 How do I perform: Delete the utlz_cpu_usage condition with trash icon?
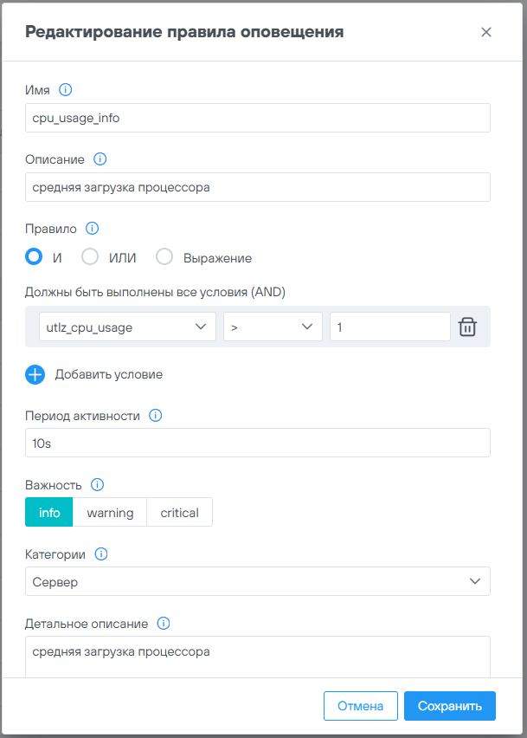pos(467,327)
